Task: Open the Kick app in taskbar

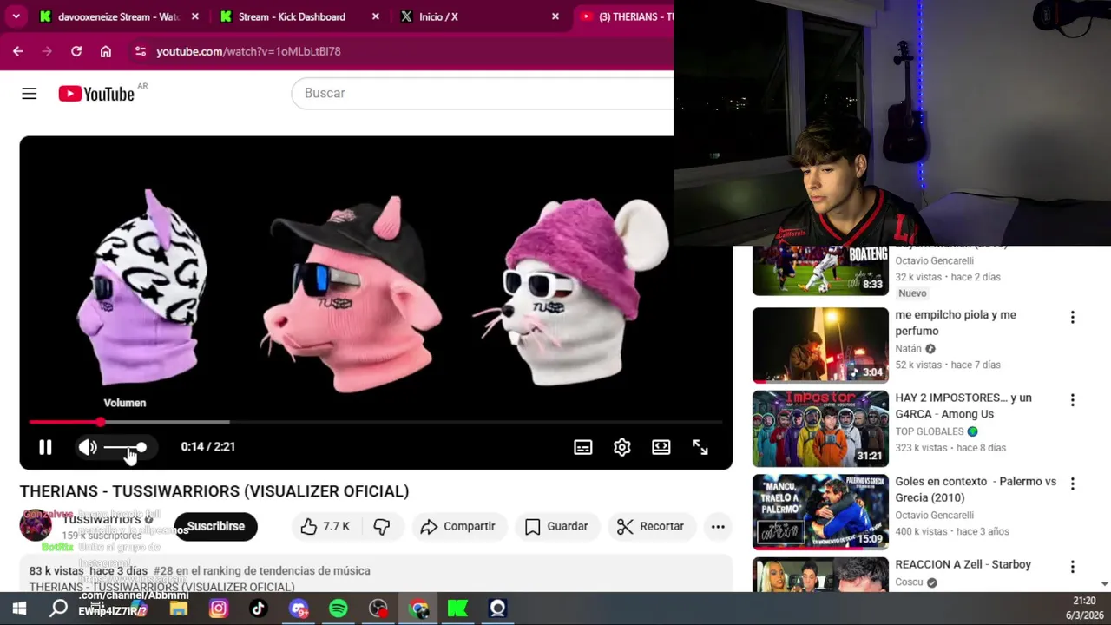Action: pyautogui.click(x=458, y=609)
